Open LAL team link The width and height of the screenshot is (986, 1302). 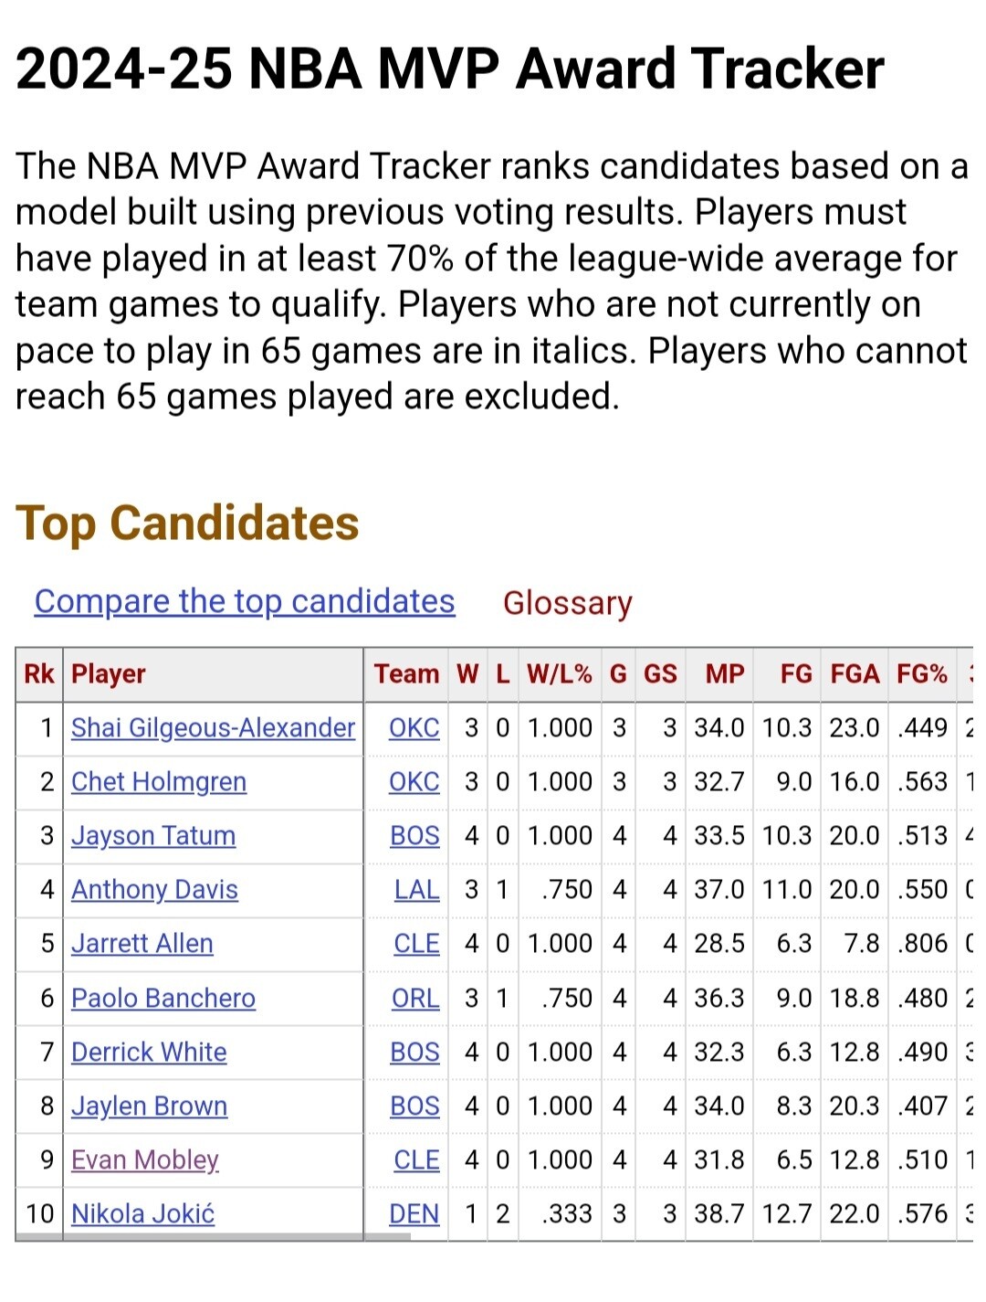point(416,889)
